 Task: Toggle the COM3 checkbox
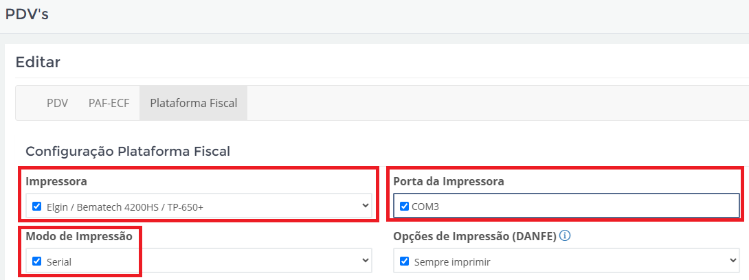(x=404, y=206)
